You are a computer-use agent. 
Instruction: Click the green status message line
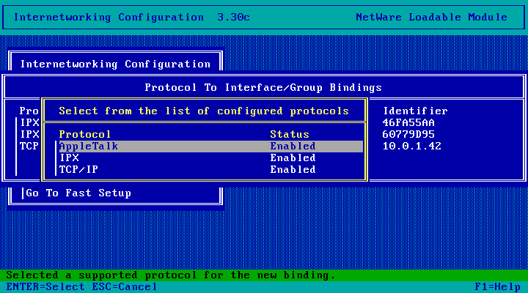[264, 275]
